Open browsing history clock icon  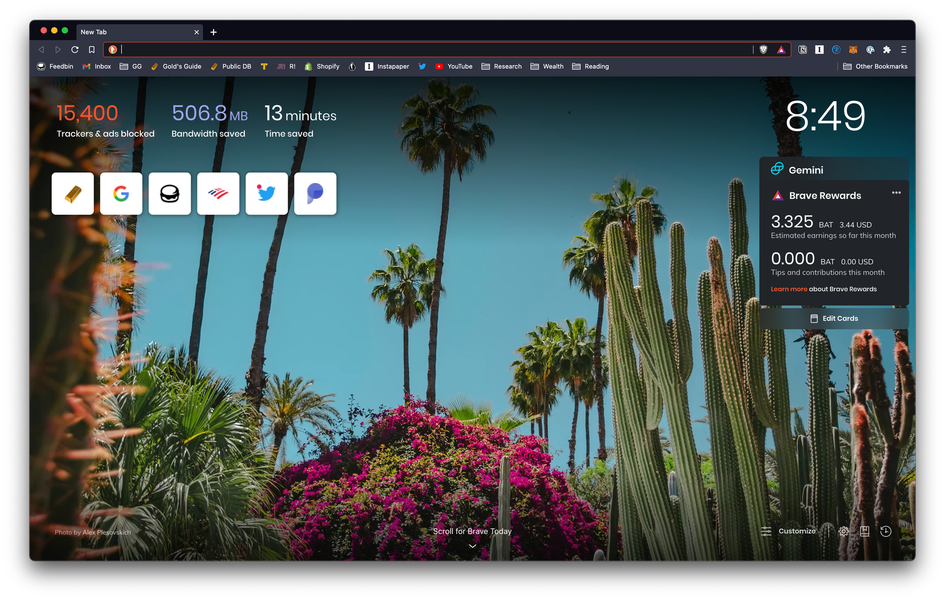coord(885,531)
